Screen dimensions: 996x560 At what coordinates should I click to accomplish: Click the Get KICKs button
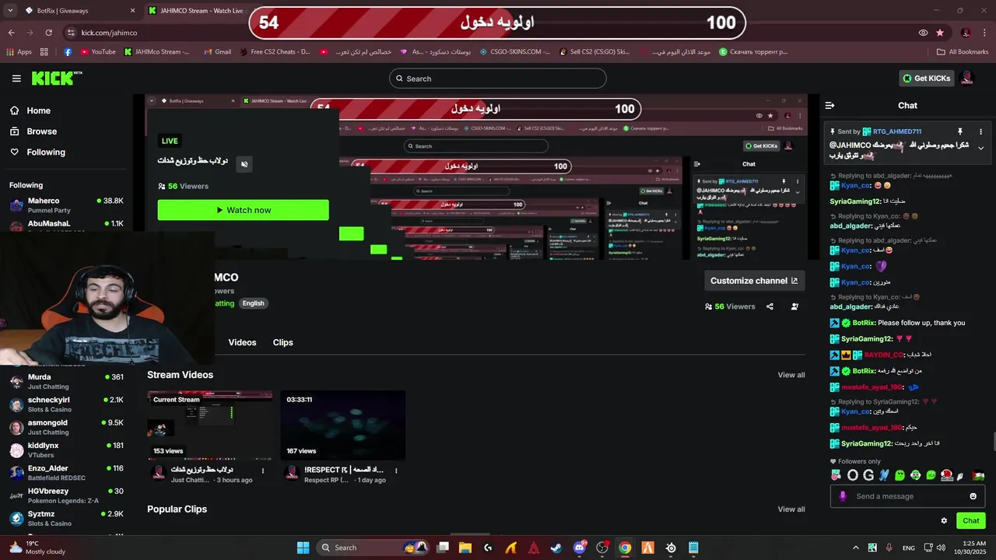point(926,78)
